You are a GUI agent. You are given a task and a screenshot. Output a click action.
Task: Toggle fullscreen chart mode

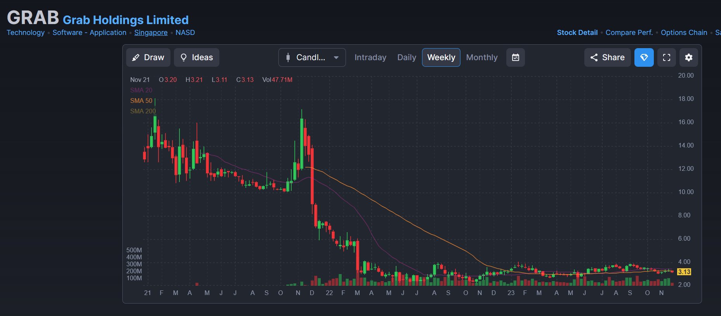(x=667, y=57)
